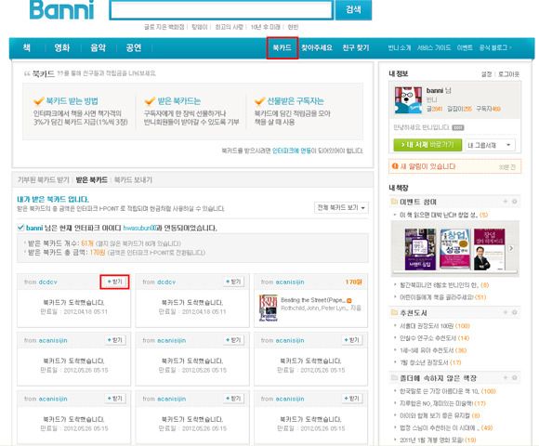
Task: Open the 이벤트 link in the nav bar
Action: (465, 47)
